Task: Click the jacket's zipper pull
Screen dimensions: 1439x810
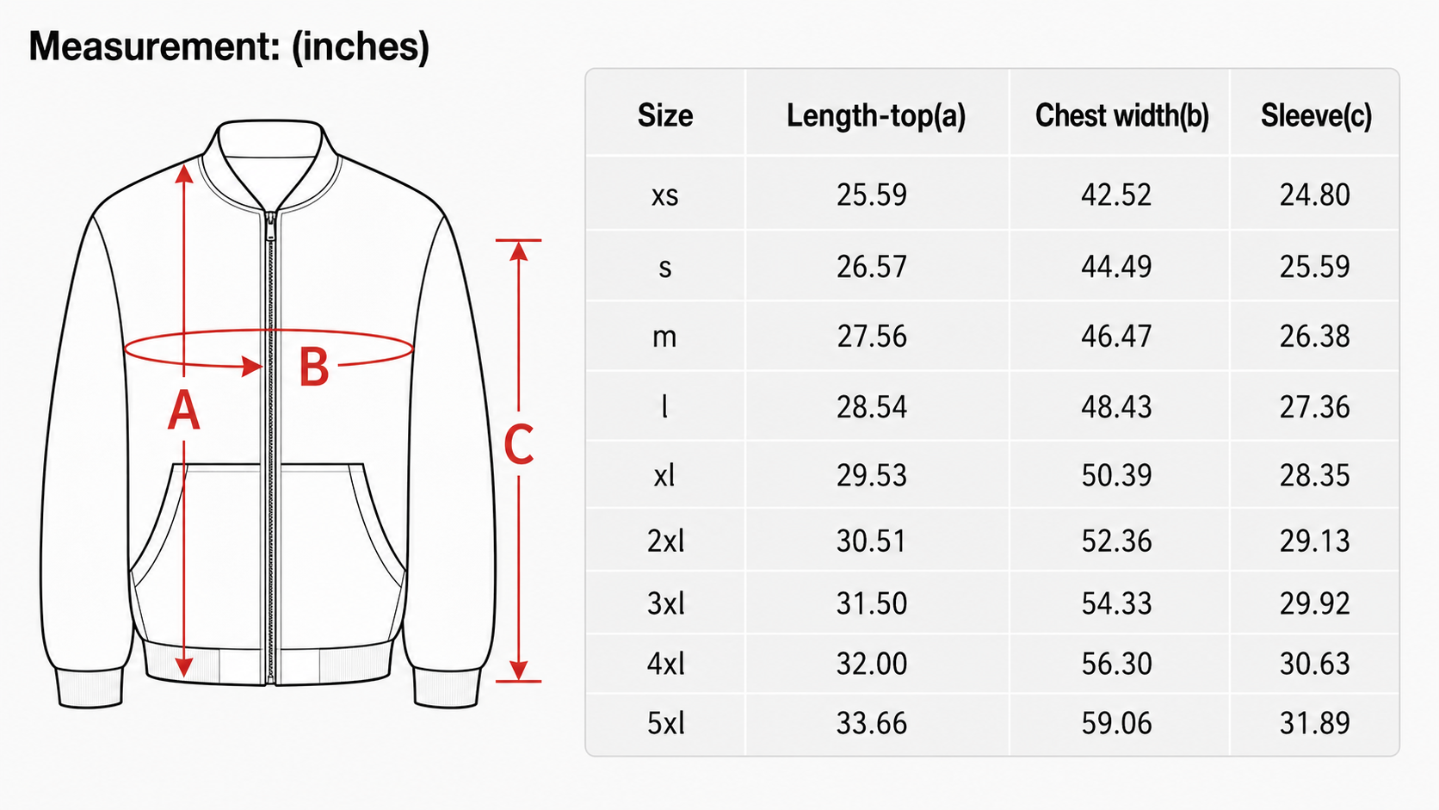Action: [271, 227]
